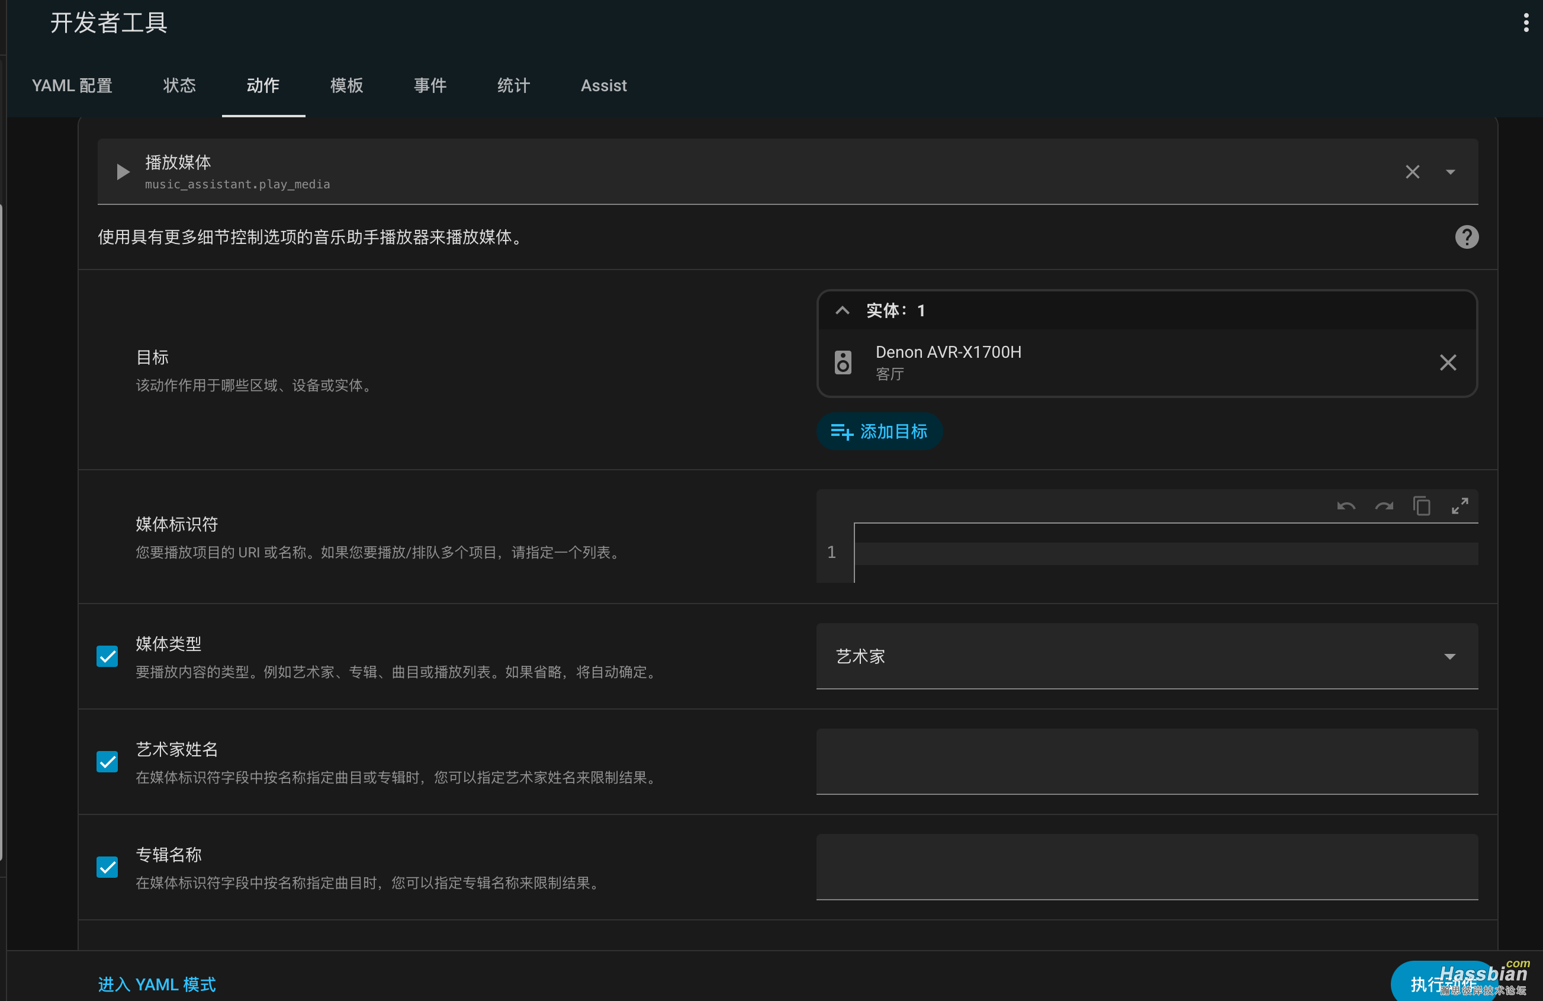This screenshot has width=1543, height=1001.
Task: Open the 艺术家 media type dropdown
Action: [1146, 656]
